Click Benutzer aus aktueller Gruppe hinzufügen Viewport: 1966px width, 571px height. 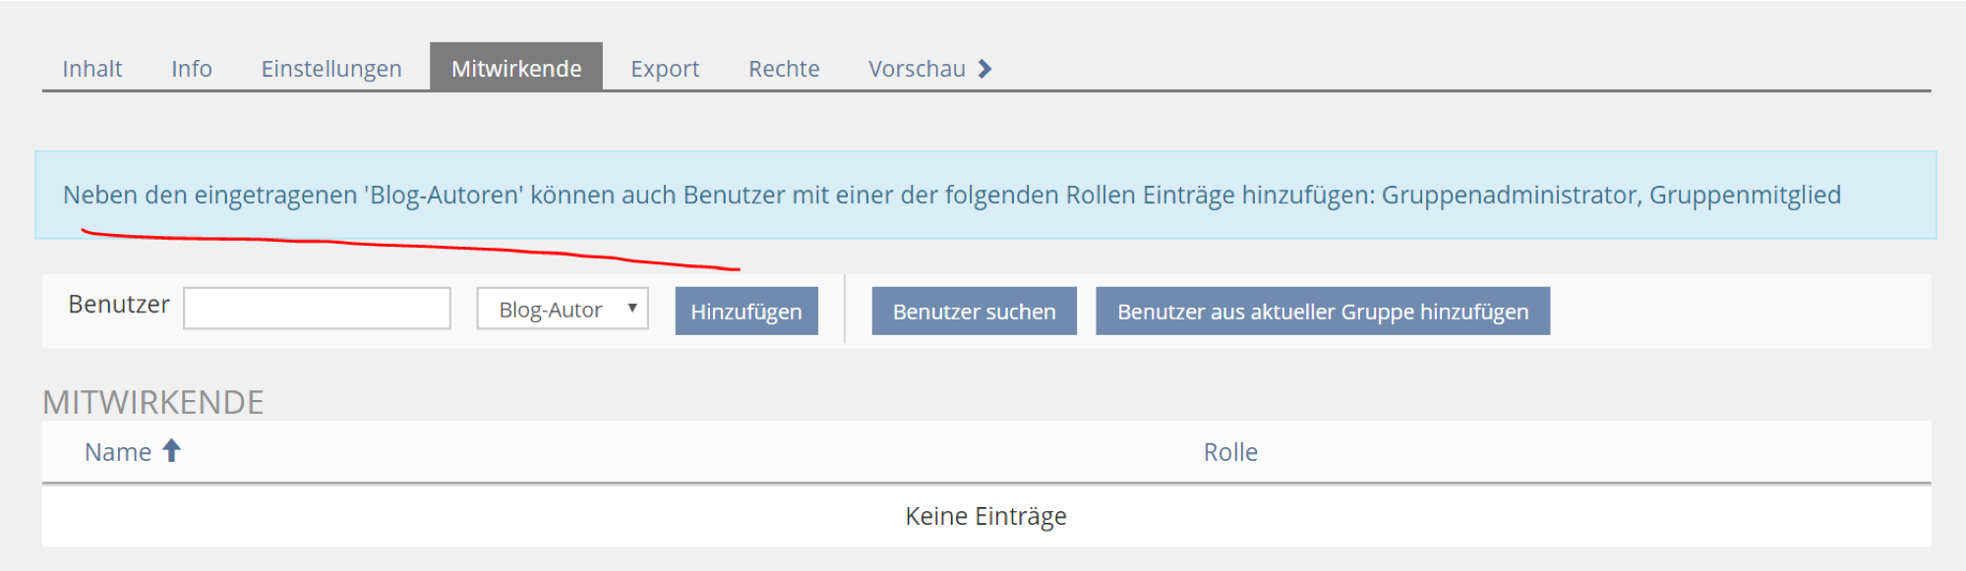click(x=1323, y=312)
